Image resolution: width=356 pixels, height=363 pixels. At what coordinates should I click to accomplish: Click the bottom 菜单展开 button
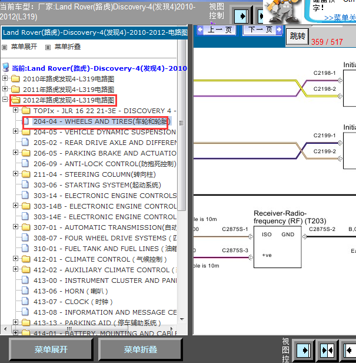pyautogui.click(x=51, y=349)
